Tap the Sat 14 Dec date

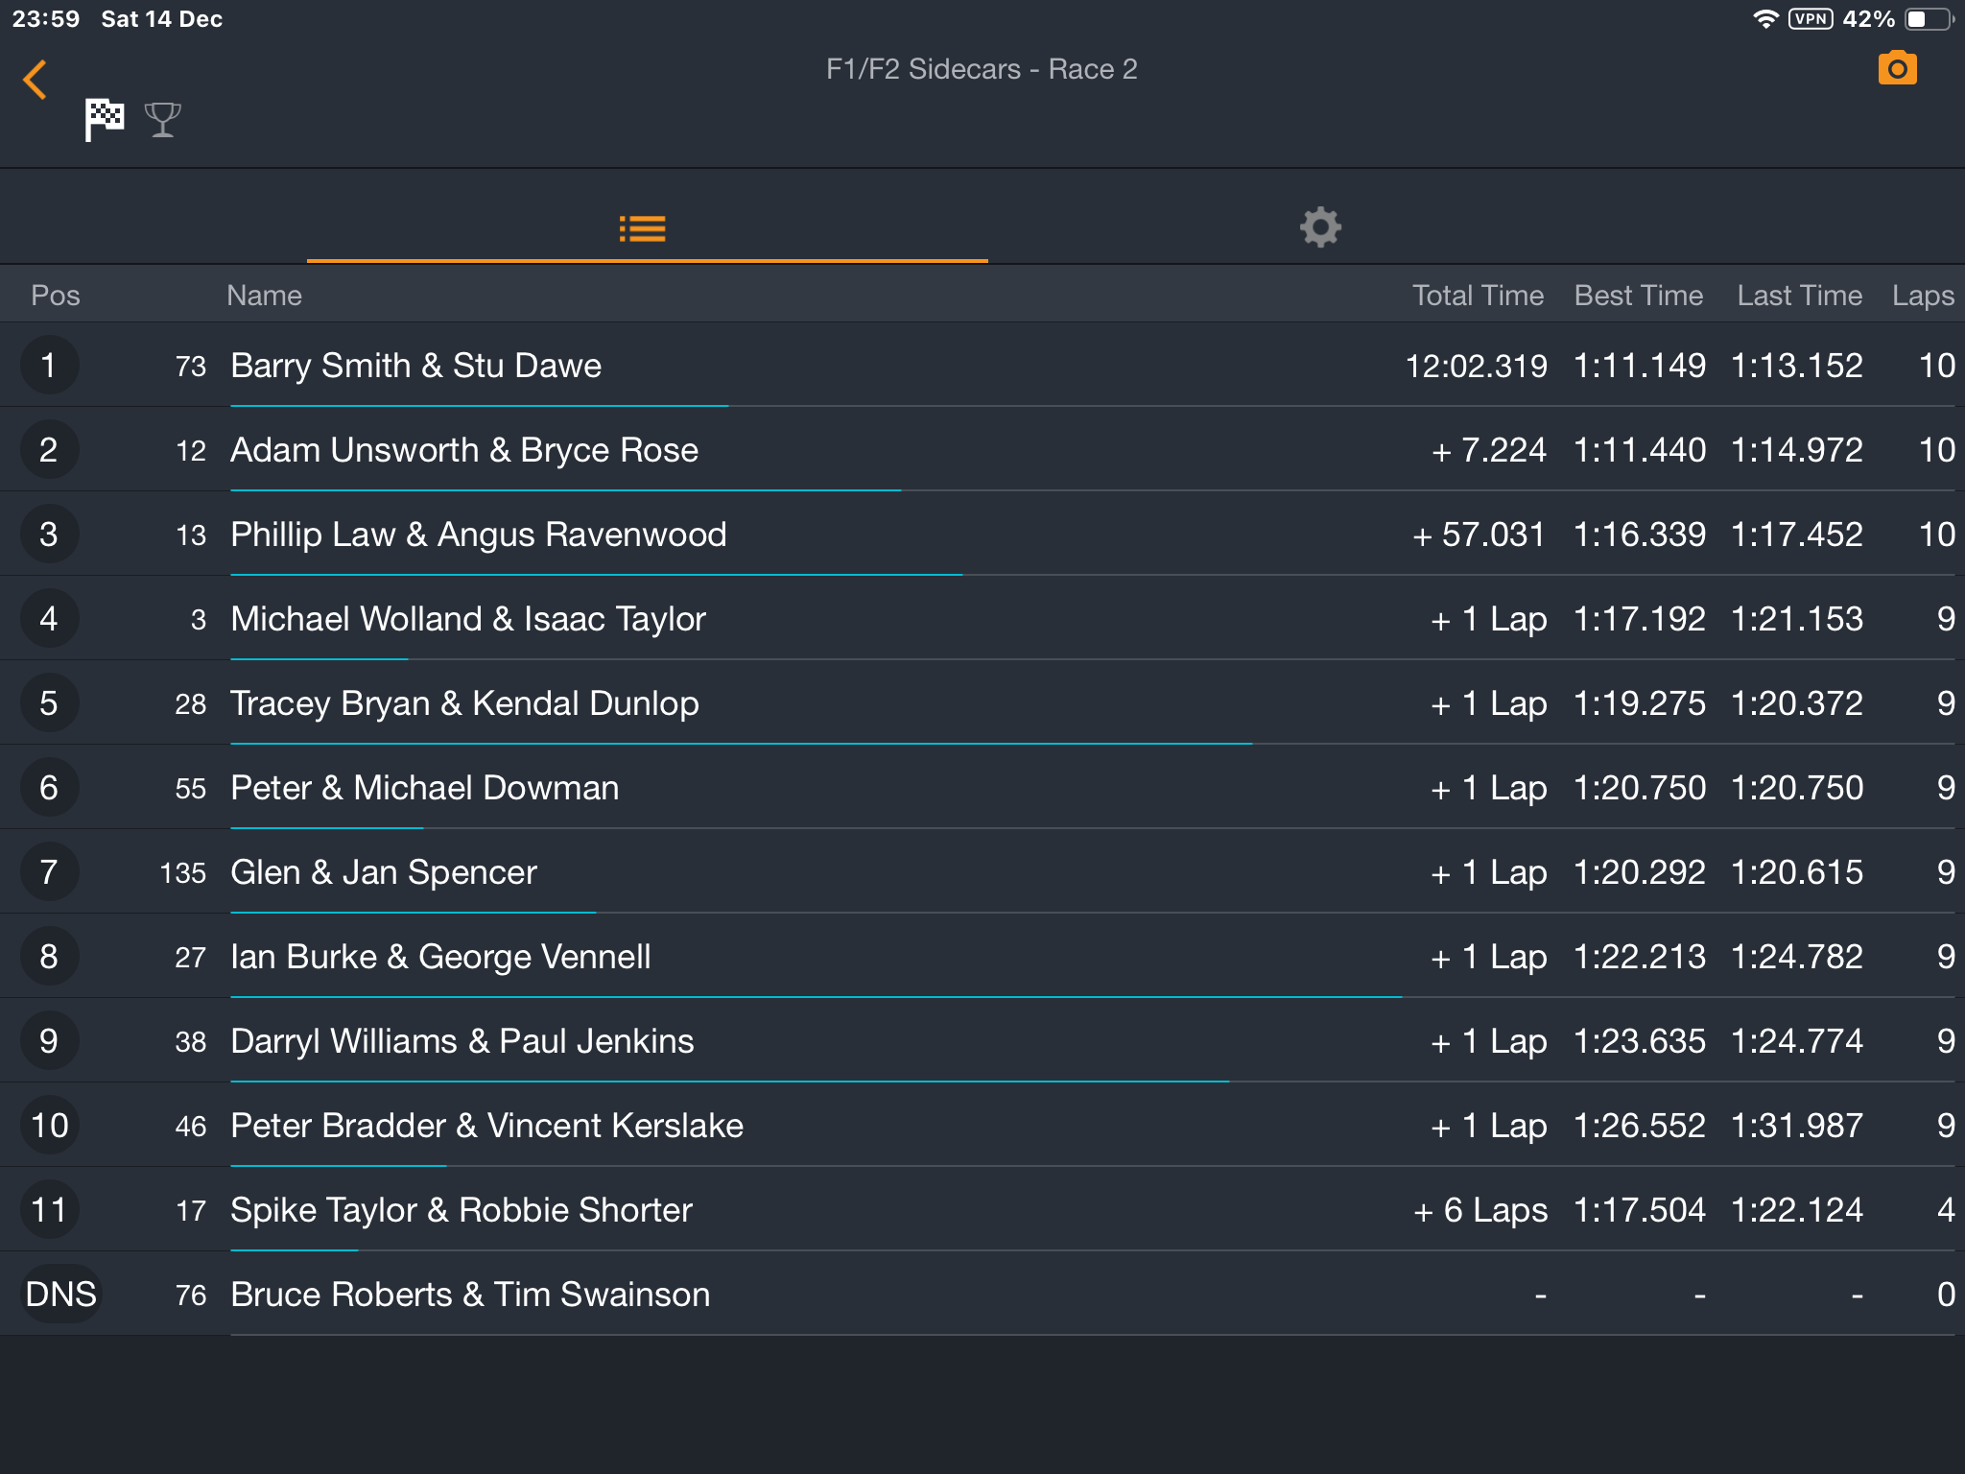162,19
